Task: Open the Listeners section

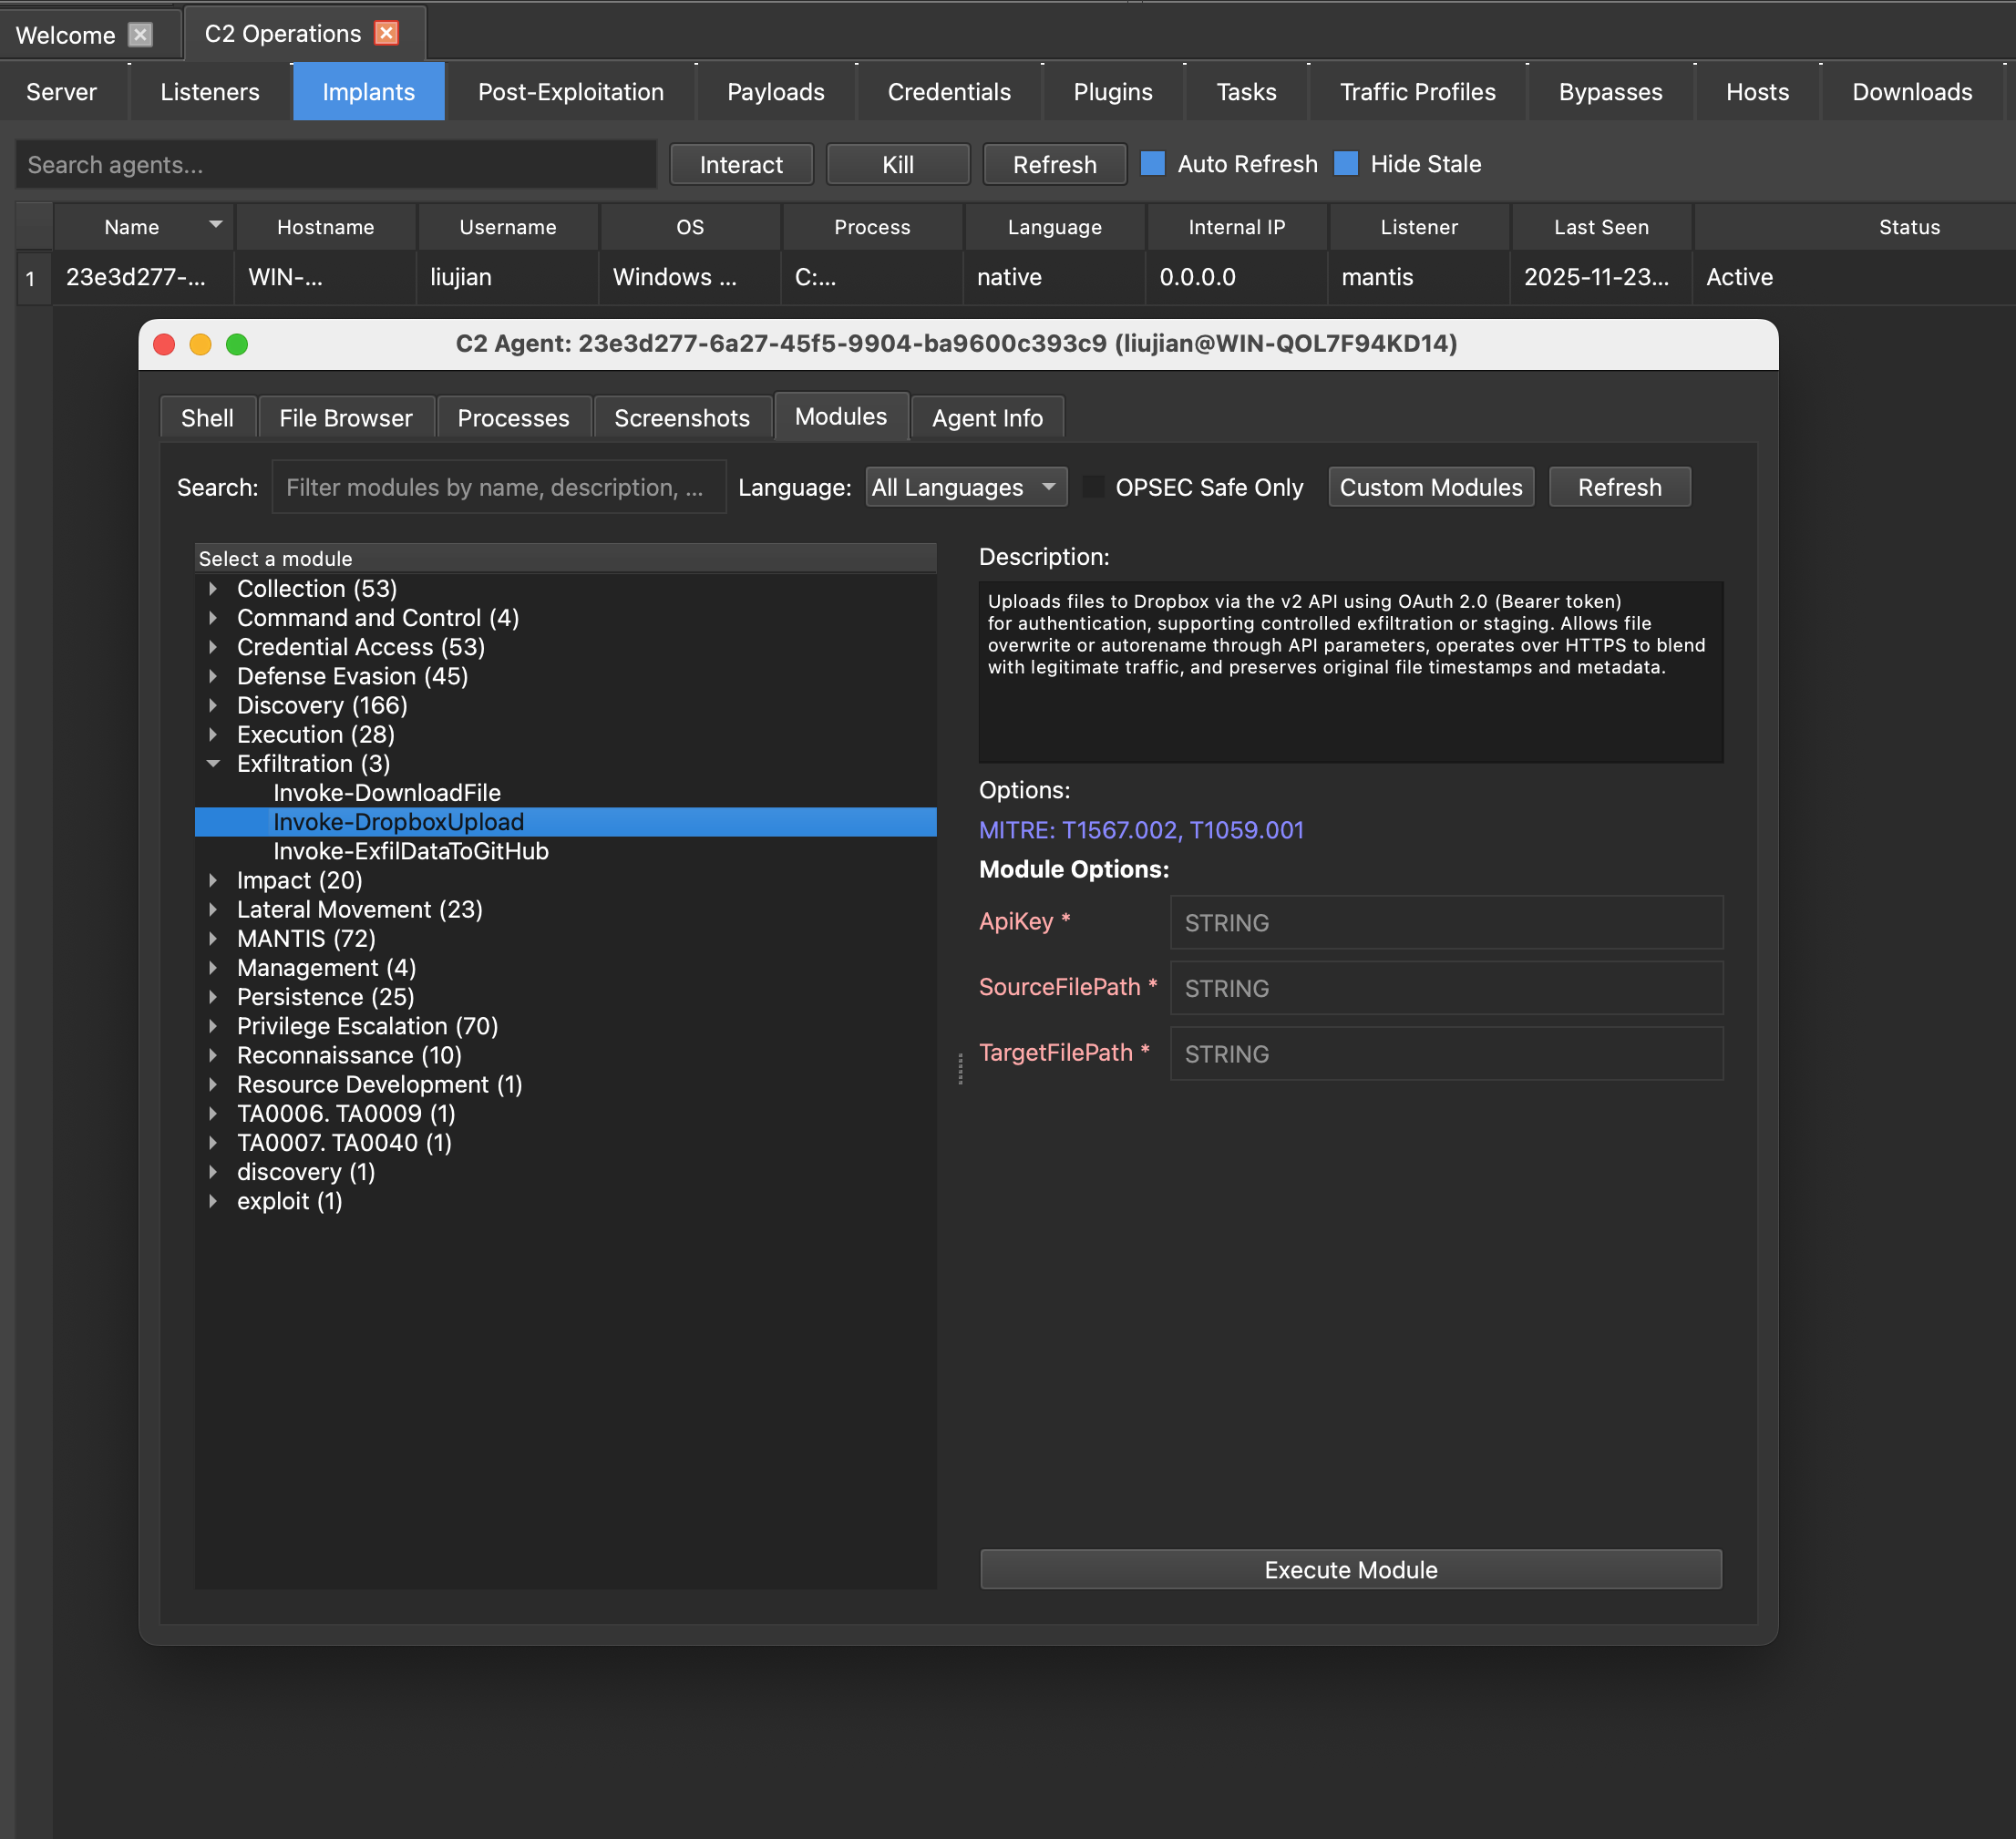Action: click(x=210, y=91)
